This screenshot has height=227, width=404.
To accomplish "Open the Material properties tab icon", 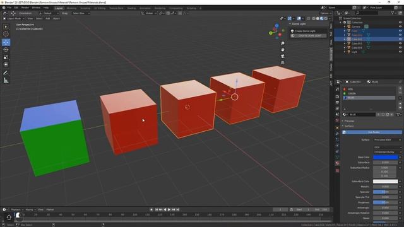I will pyautogui.click(x=337, y=163).
